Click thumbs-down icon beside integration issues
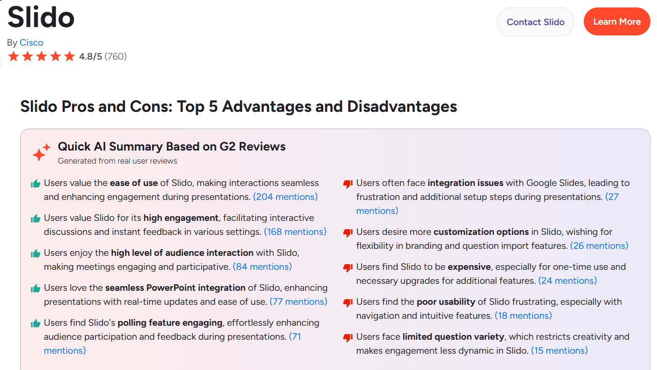Viewport: 657px width, 370px height. [348, 184]
